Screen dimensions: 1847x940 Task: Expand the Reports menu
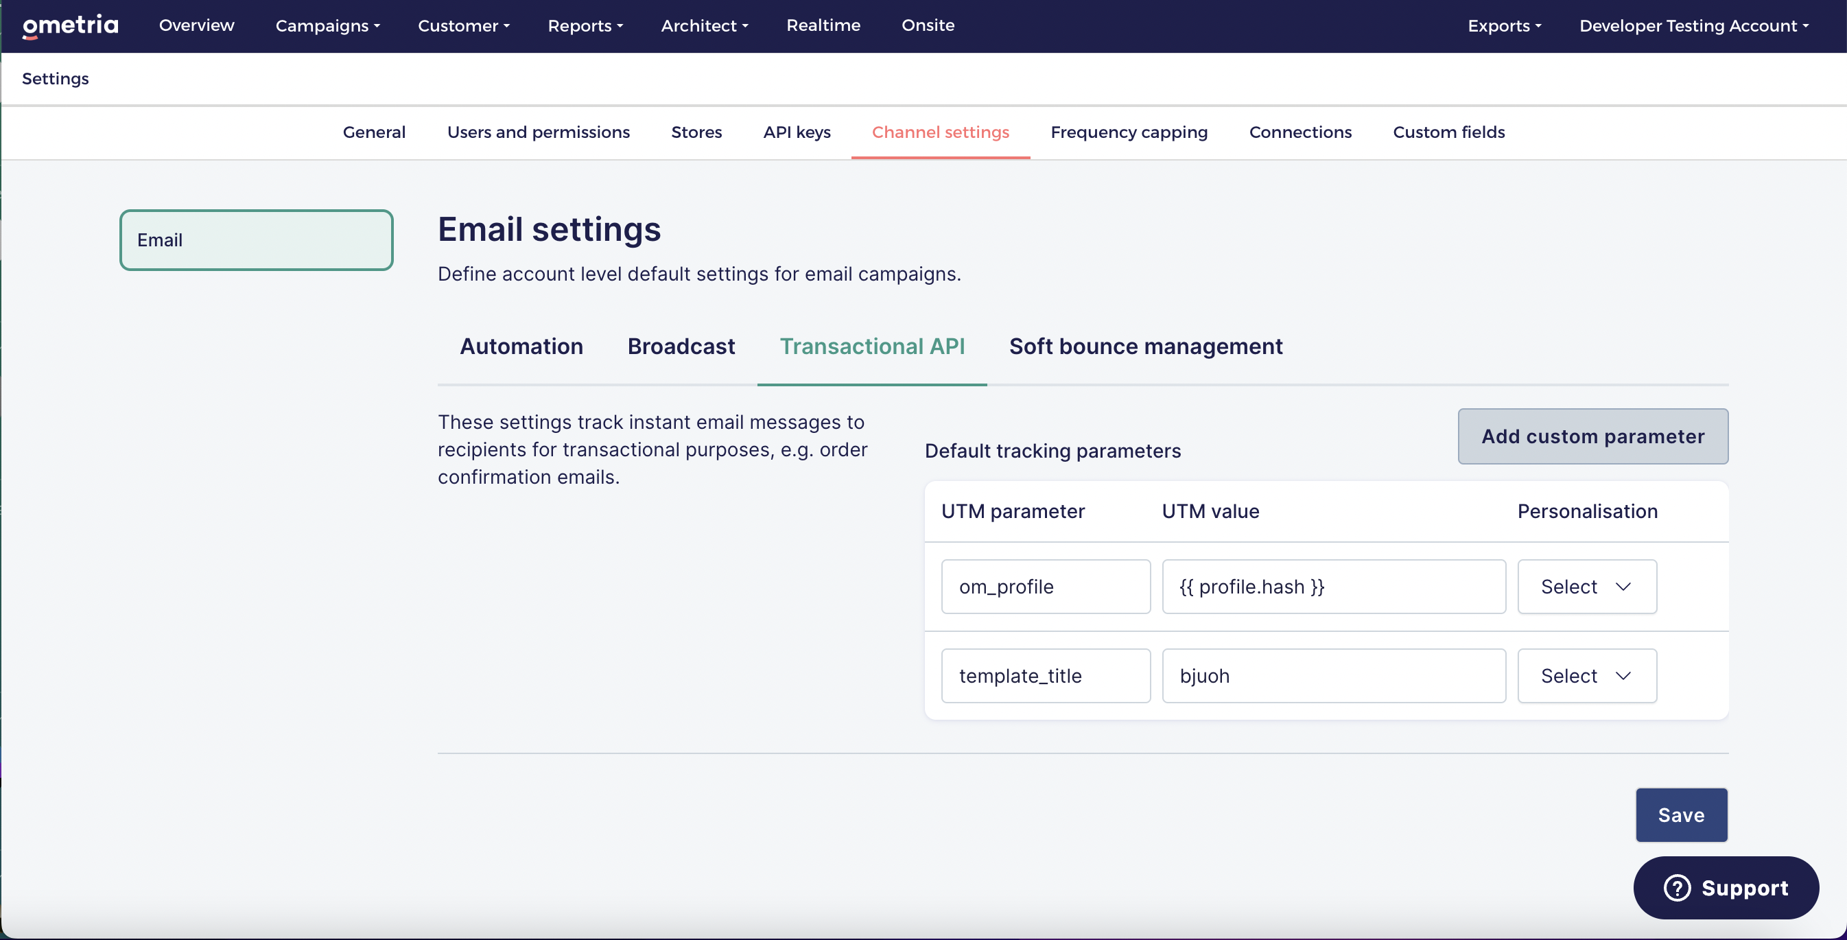coord(585,26)
